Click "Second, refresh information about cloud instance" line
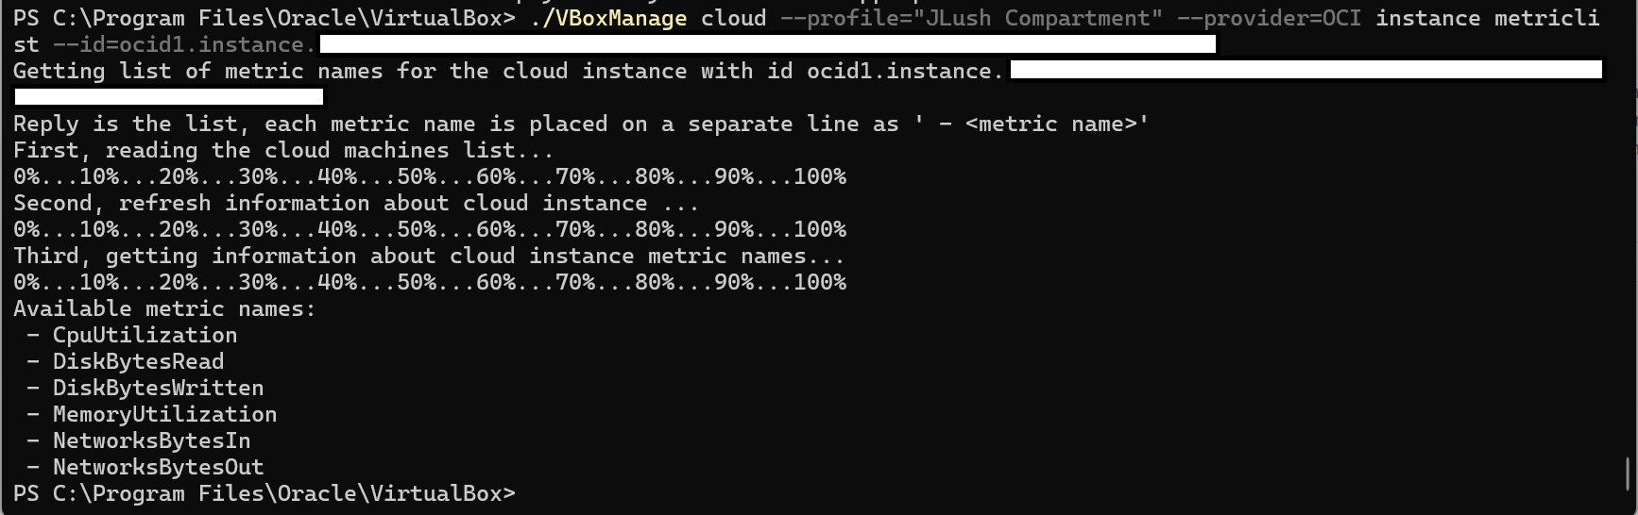Viewport: 1638px width, 515px height. [356, 203]
